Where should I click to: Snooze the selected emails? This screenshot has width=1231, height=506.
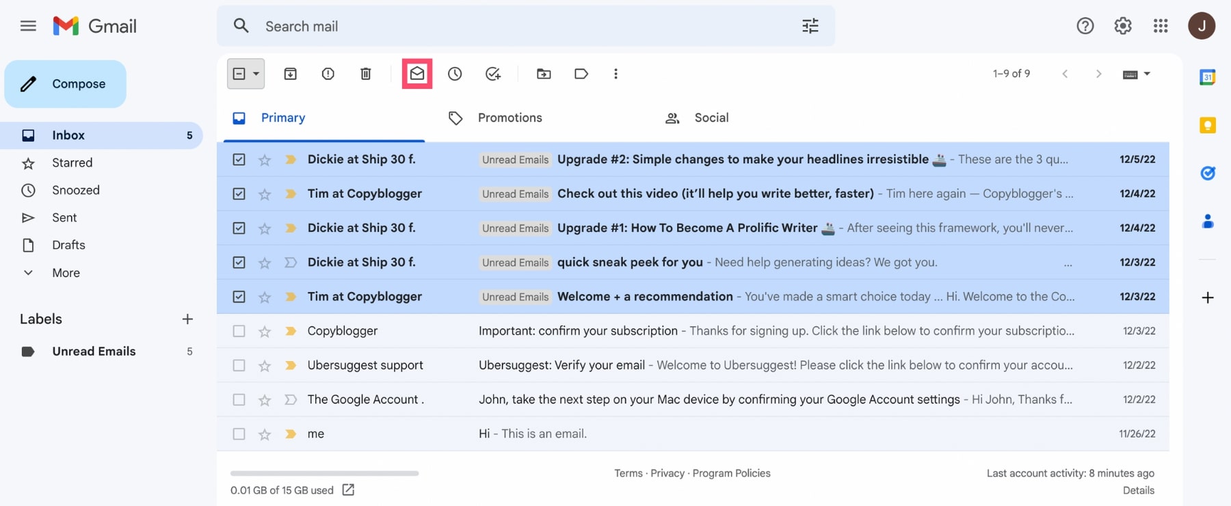[455, 74]
